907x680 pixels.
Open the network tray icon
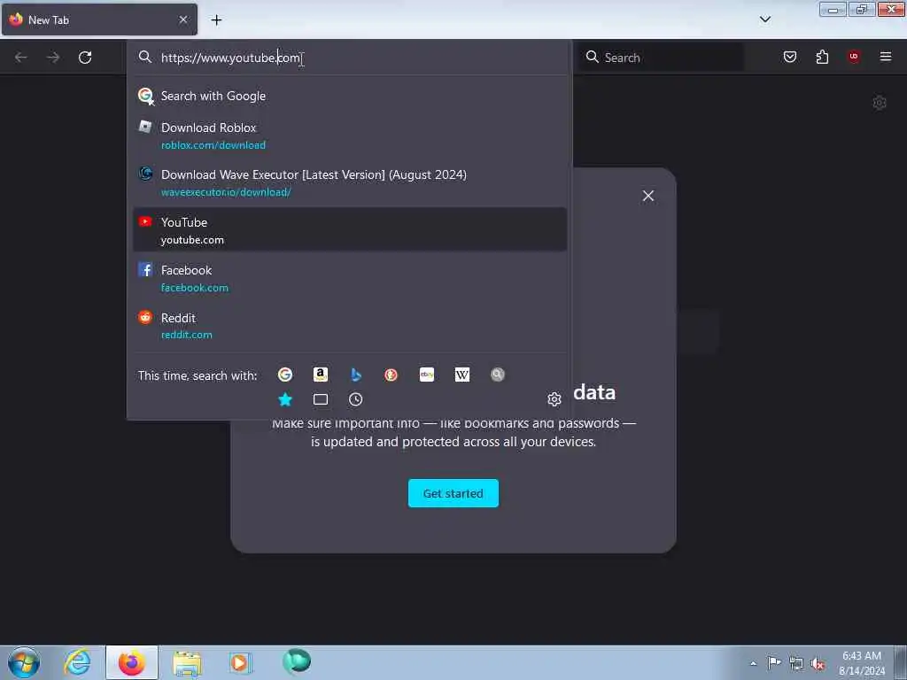pos(796,664)
